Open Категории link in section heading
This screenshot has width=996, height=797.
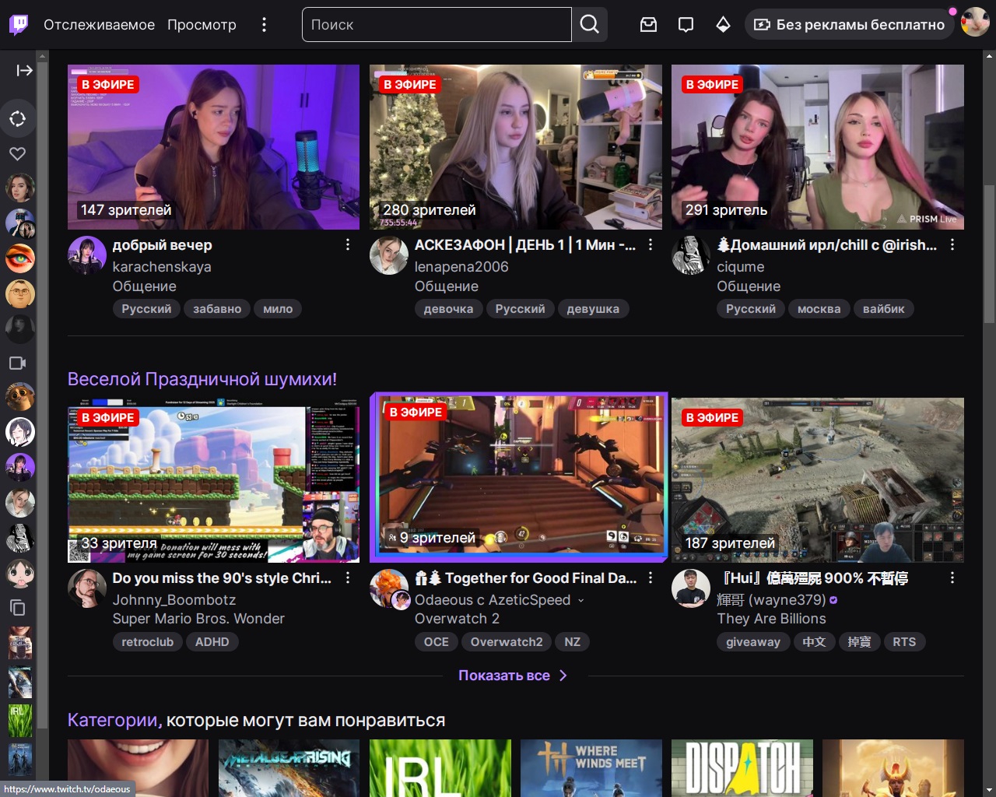click(x=114, y=720)
